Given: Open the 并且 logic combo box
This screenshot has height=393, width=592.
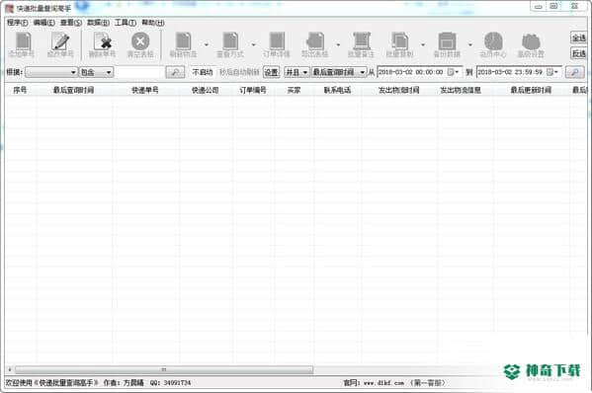Looking at the screenshot, I should [x=296, y=72].
